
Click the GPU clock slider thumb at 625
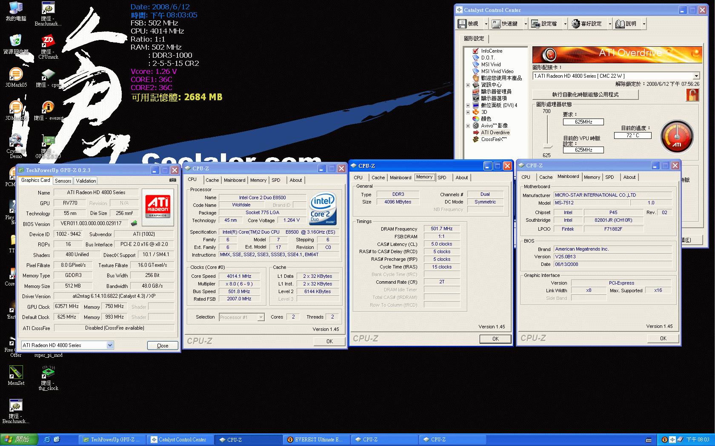click(x=548, y=147)
